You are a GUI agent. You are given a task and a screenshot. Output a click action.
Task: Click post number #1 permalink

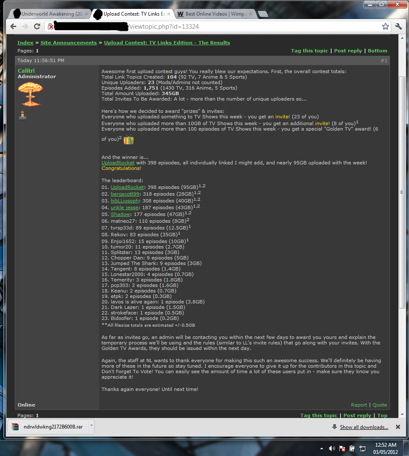[x=384, y=60]
